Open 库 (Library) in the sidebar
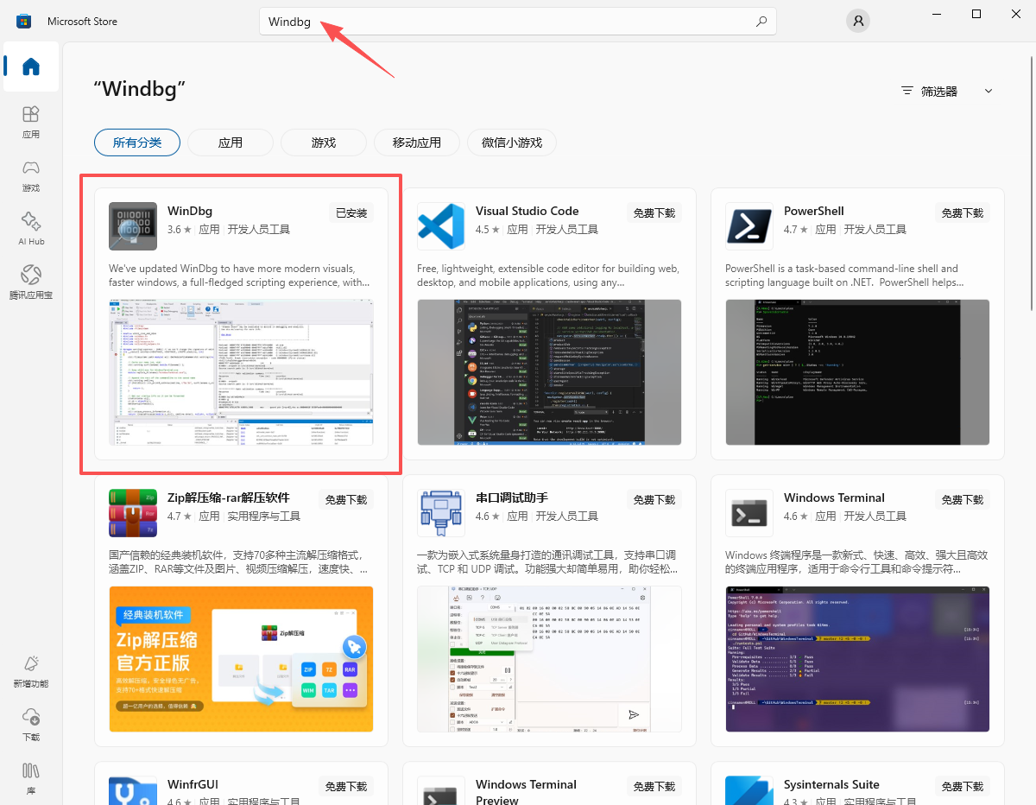Viewport: 1036px width, 805px height. 31,776
